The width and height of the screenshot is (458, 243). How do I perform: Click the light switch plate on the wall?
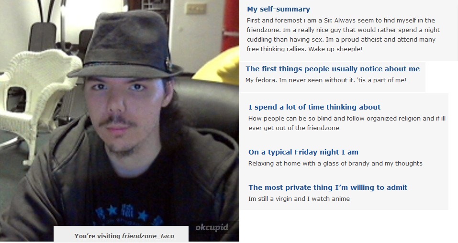[x=196, y=9]
